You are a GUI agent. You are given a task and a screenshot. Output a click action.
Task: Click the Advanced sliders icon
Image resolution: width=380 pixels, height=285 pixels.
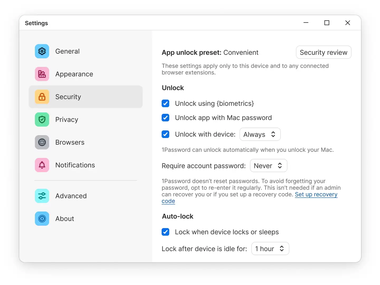point(42,196)
